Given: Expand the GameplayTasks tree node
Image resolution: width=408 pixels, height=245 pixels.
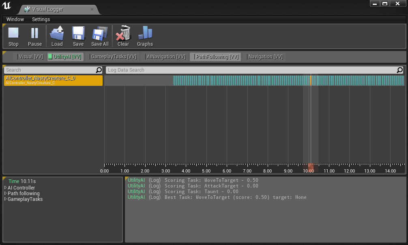Looking at the screenshot, I should (6, 199).
